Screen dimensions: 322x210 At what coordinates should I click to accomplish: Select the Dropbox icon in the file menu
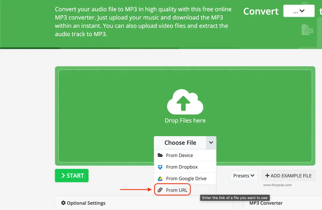(160, 167)
